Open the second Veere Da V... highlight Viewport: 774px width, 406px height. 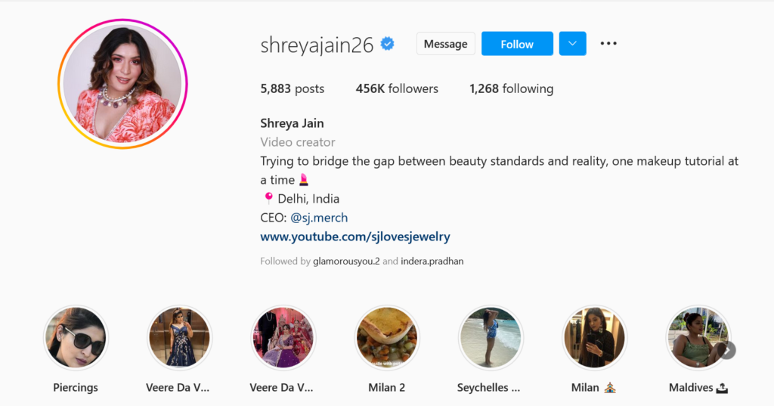point(283,338)
